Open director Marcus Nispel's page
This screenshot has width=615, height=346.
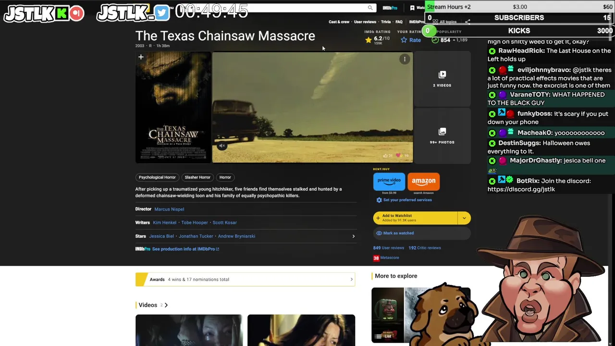[169, 209]
